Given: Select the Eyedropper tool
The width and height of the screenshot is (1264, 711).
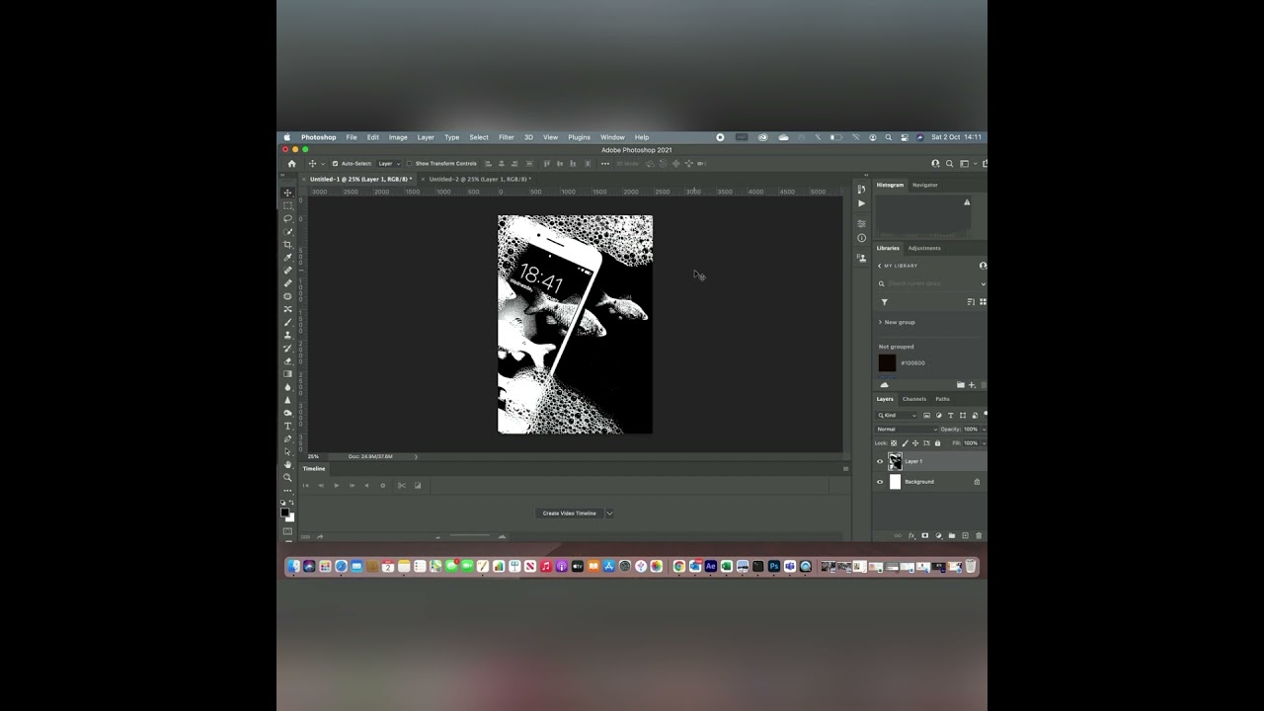Looking at the screenshot, I should [x=288, y=258].
